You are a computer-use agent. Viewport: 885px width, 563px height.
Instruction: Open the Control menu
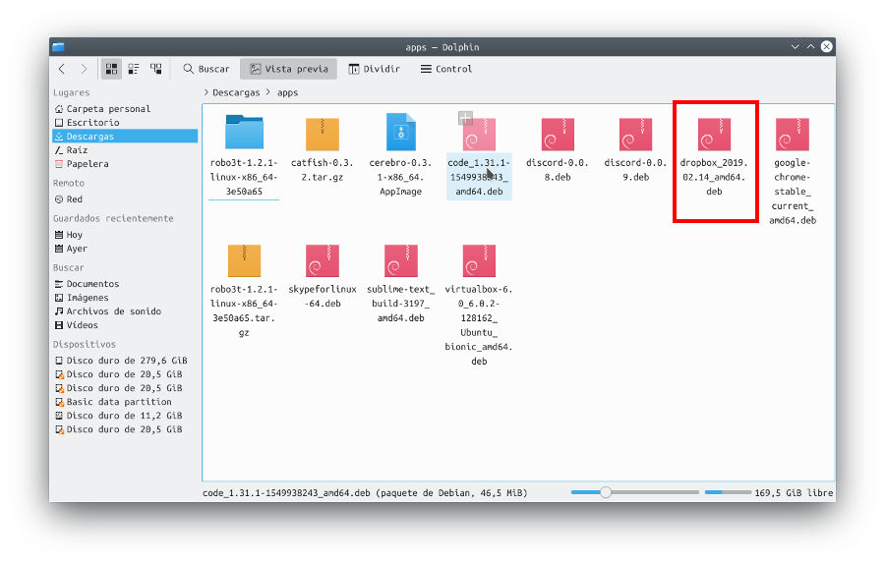pyautogui.click(x=445, y=69)
